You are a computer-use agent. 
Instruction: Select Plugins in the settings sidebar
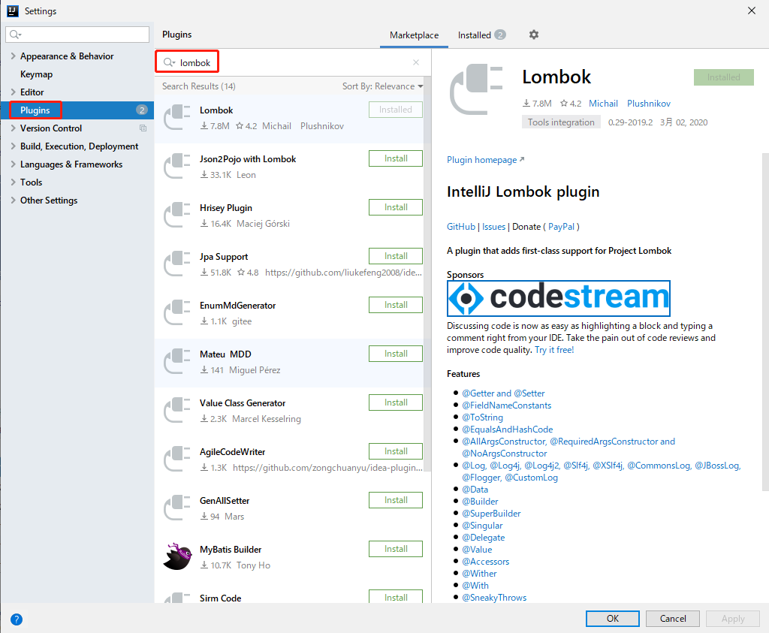35,110
